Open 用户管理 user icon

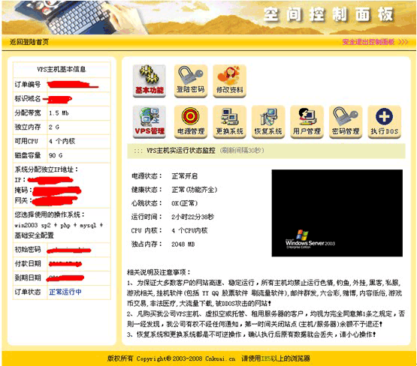click(307, 121)
